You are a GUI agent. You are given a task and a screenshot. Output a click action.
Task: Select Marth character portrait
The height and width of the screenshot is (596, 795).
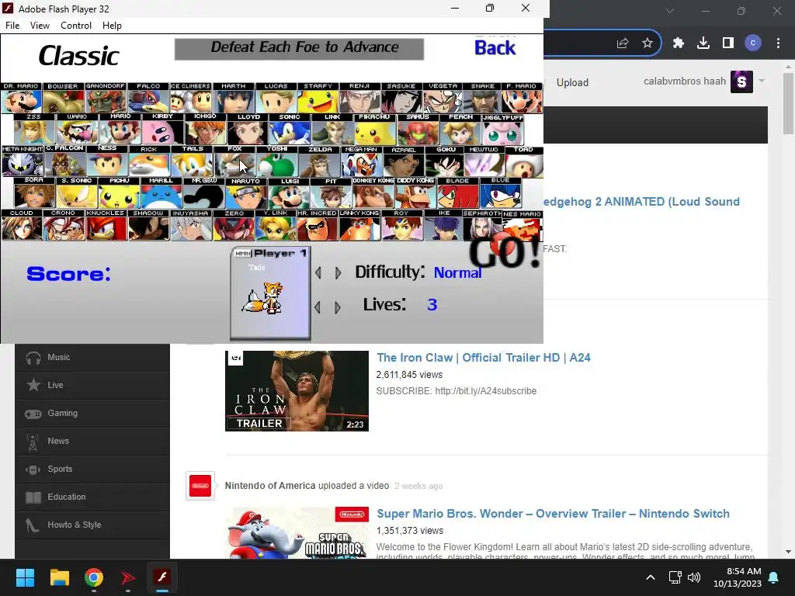233,98
